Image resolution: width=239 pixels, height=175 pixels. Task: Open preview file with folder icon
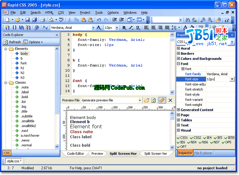tap(146, 100)
